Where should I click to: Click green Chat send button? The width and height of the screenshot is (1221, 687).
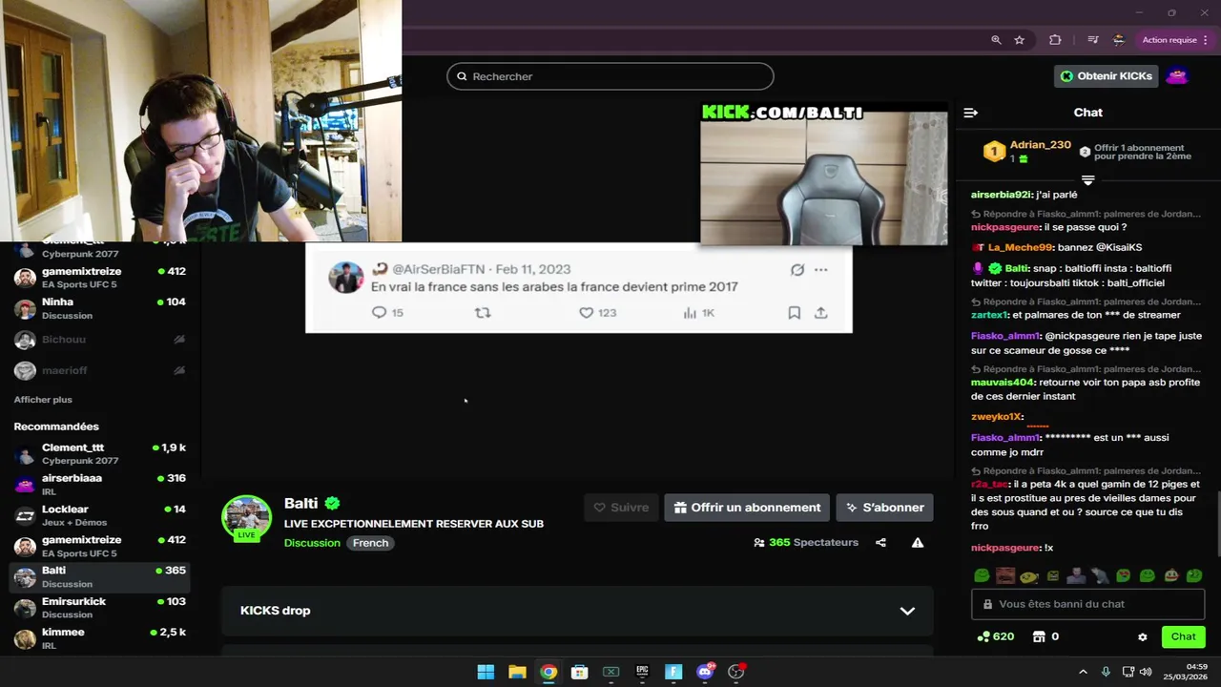pyautogui.click(x=1183, y=636)
